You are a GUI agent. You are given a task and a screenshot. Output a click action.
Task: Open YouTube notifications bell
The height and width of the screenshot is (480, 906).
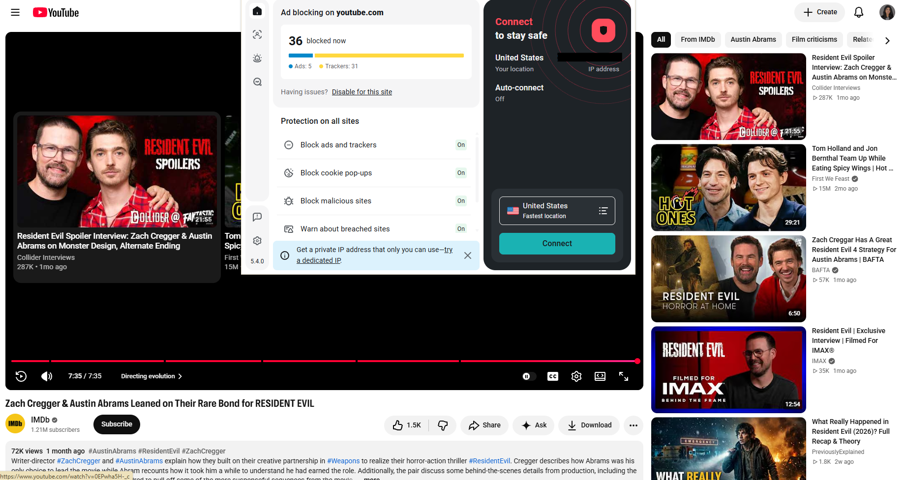(859, 12)
